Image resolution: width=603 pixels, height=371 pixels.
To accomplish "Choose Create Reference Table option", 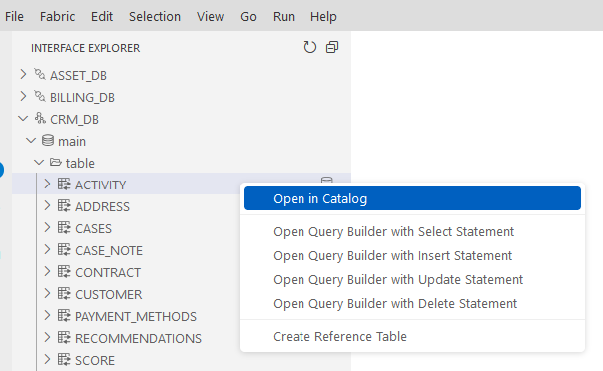I will tap(339, 337).
